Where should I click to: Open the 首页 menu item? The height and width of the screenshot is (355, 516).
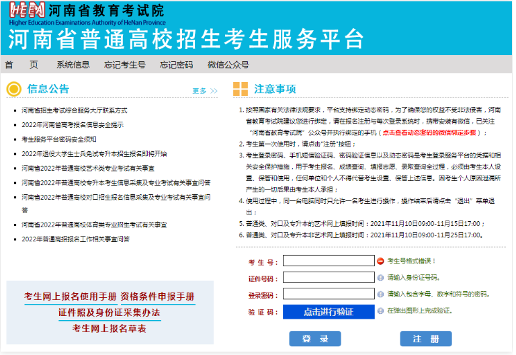[21, 65]
